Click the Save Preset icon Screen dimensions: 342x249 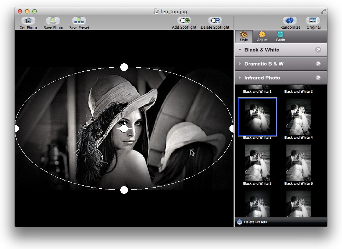(79, 21)
